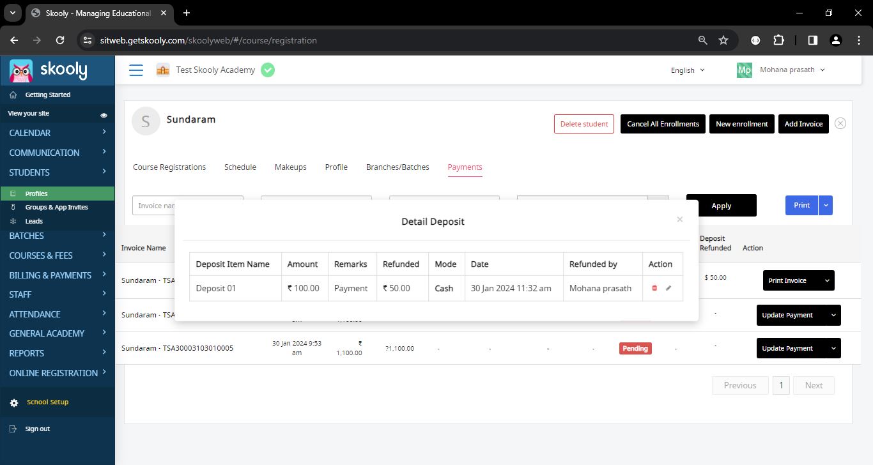The height and width of the screenshot is (465, 873).
Task: Expand the STAFF sidebar section
Action: click(x=58, y=294)
